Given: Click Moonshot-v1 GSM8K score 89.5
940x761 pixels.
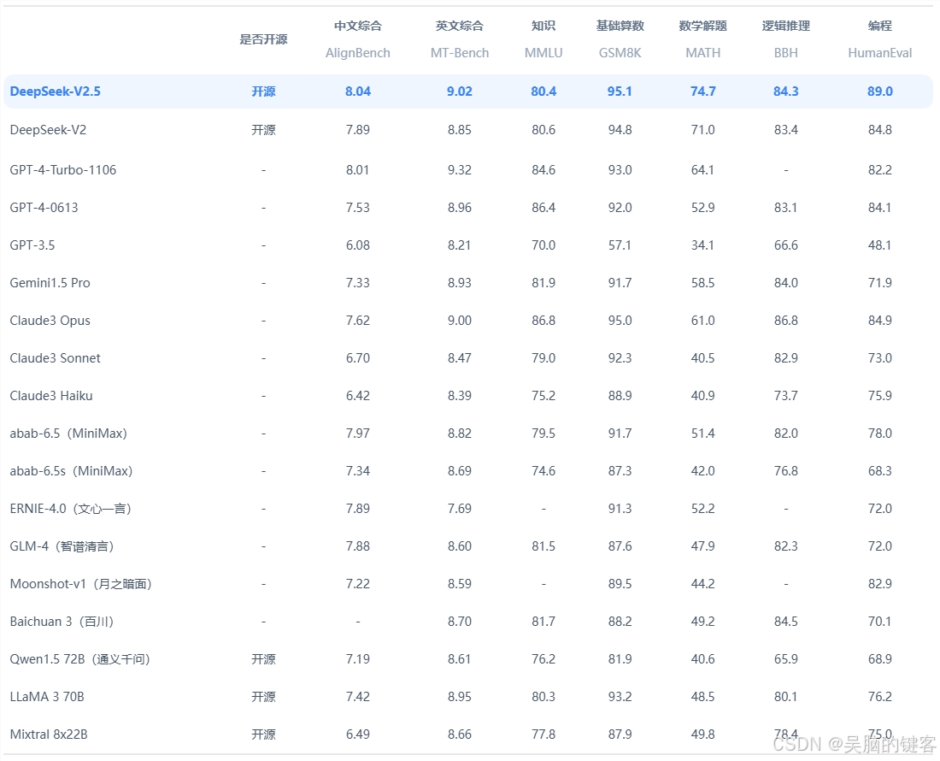Looking at the screenshot, I should [x=620, y=584].
